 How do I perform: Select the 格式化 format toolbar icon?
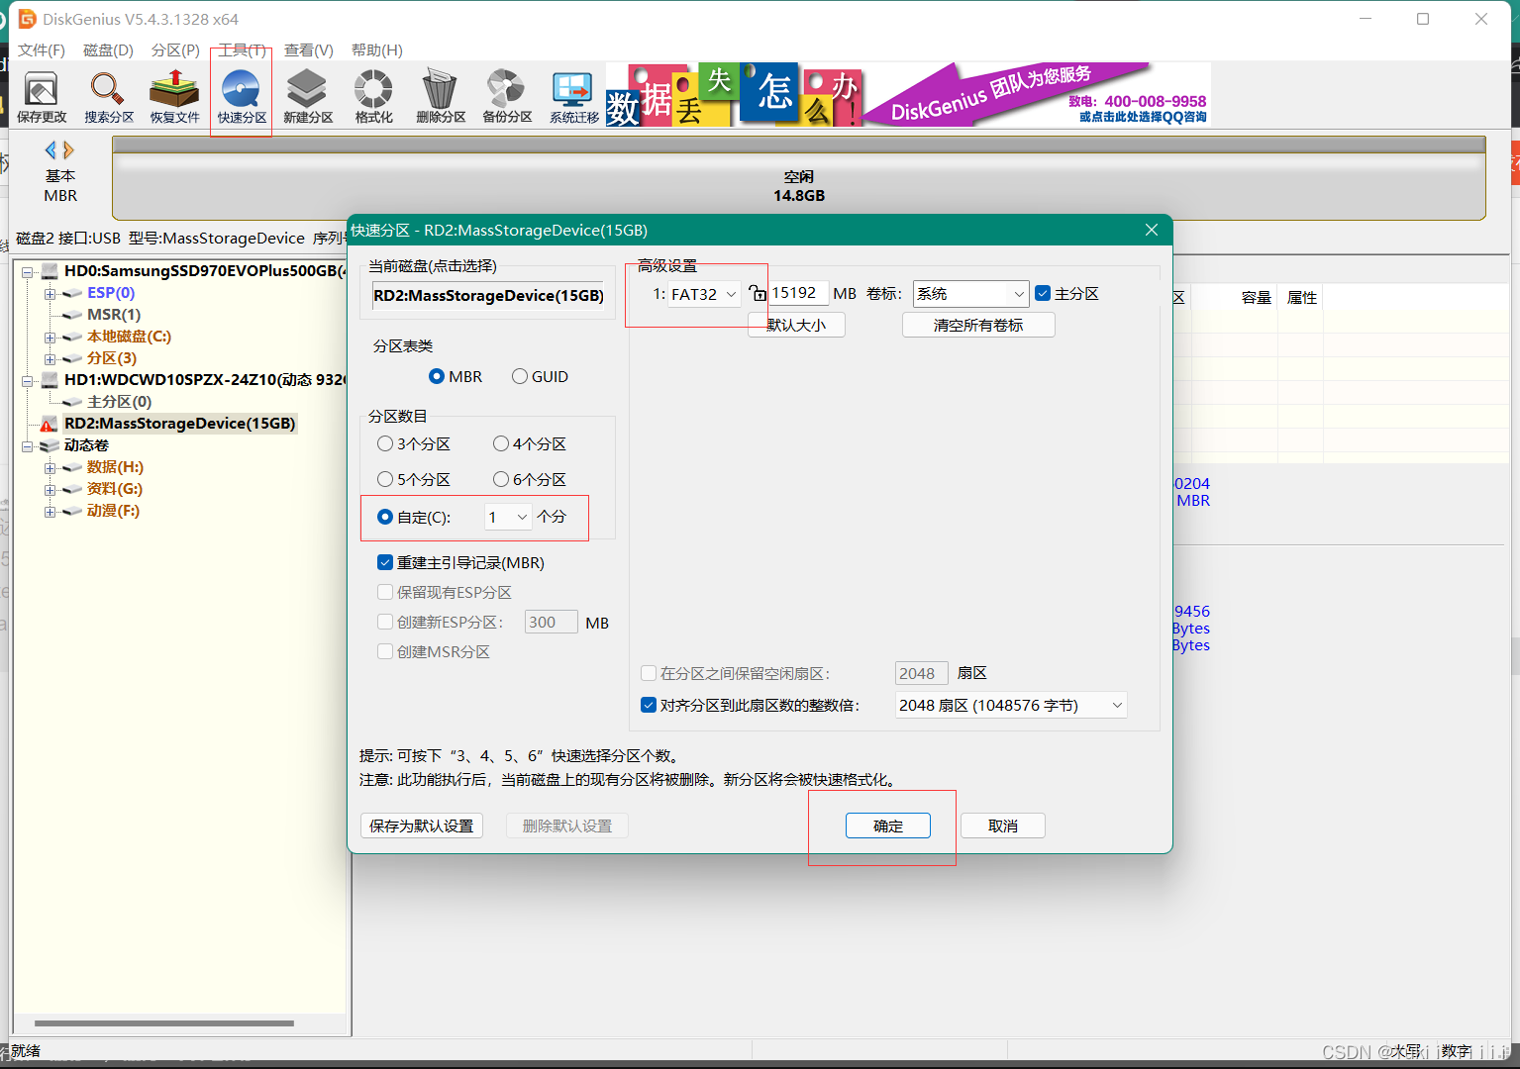[x=373, y=97]
